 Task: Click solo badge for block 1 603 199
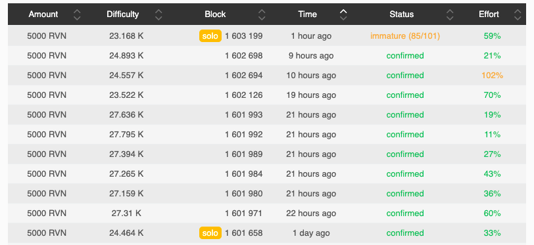[210, 35]
